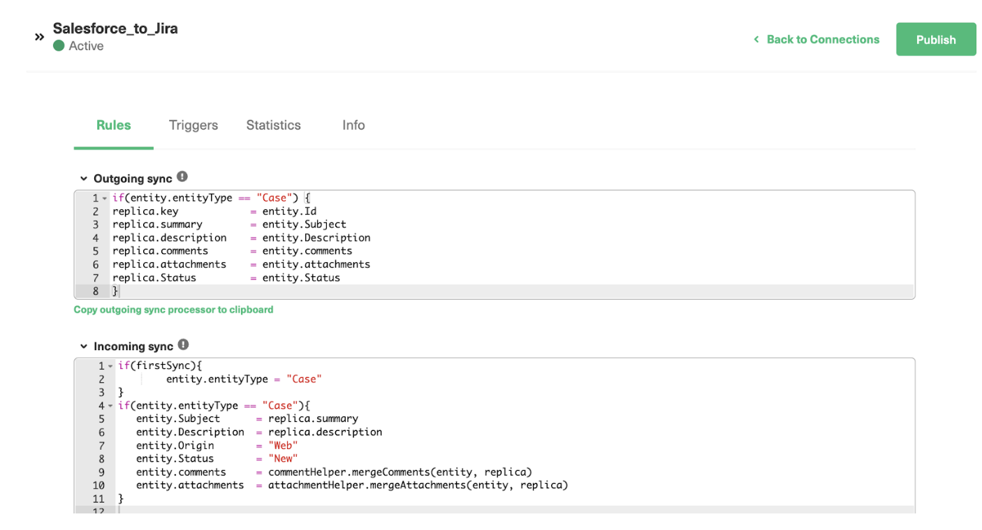The width and height of the screenshot is (982, 530).
Task: Select the Rules tab
Action: 113,125
